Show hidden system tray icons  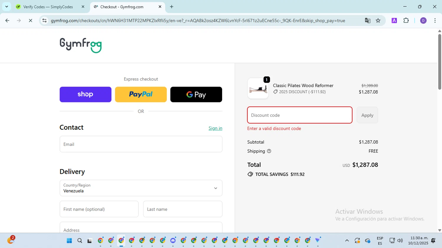[347, 241]
